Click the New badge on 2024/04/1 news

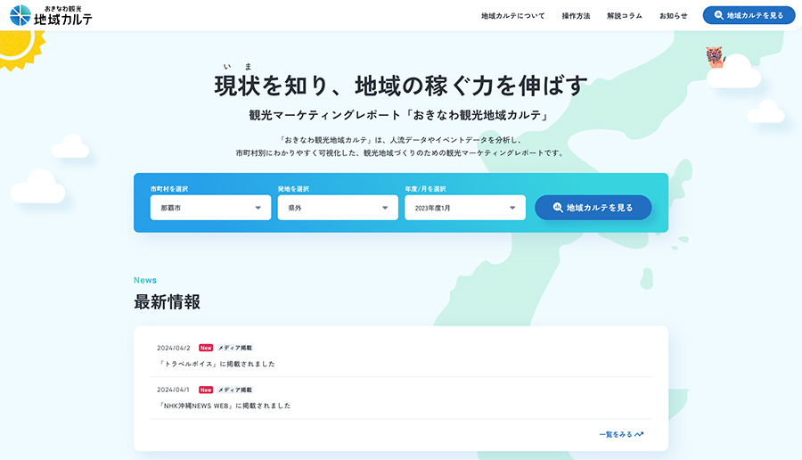206,390
